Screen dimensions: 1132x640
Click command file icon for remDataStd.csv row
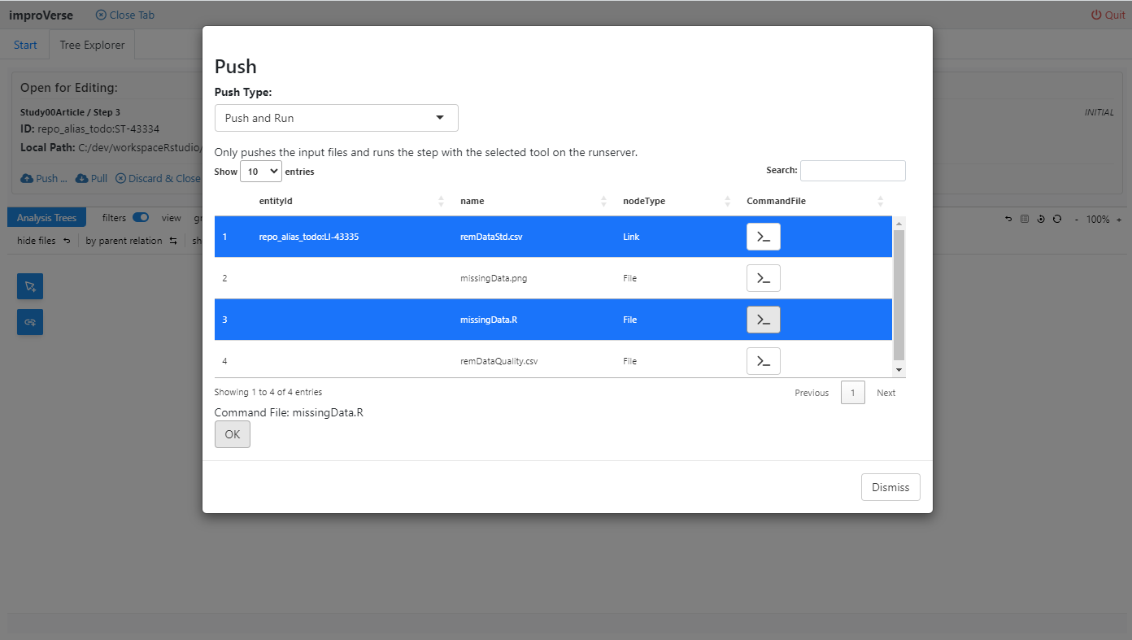[763, 237]
